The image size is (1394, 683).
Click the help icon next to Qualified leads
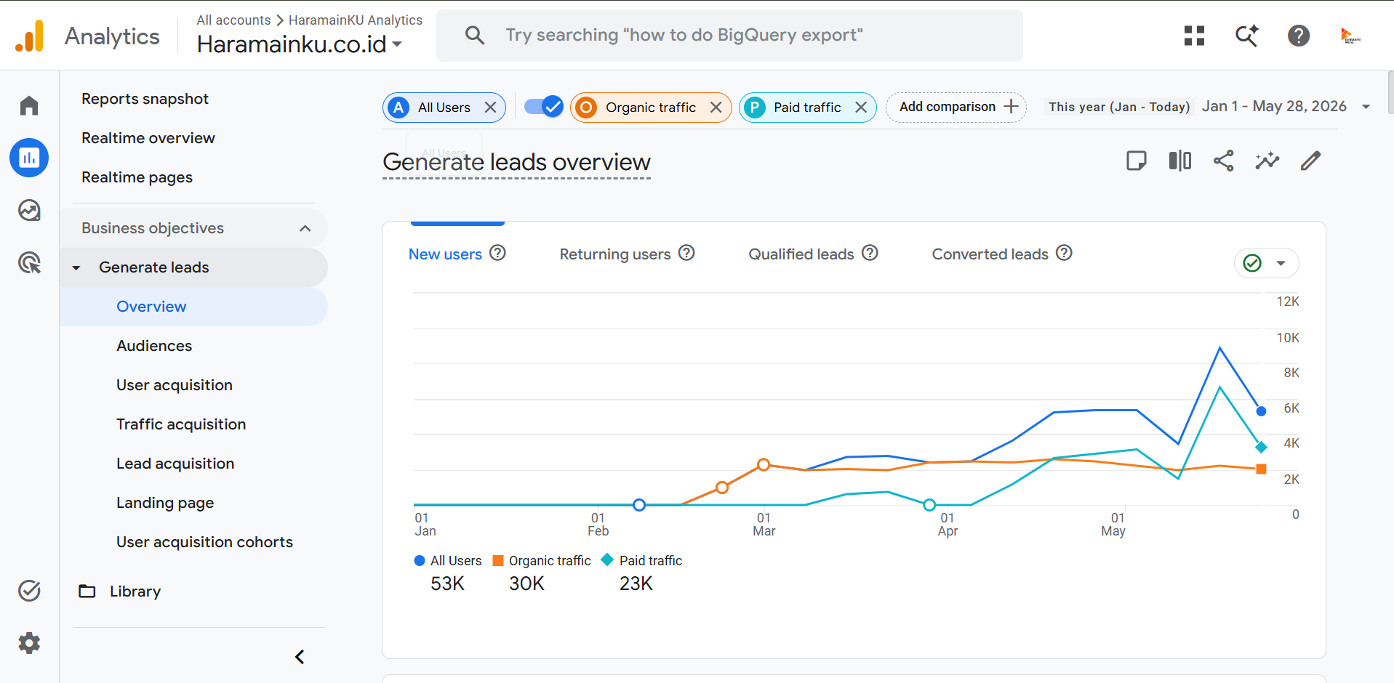pyautogui.click(x=870, y=253)
